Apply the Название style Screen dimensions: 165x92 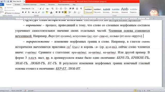click(125, 10)
